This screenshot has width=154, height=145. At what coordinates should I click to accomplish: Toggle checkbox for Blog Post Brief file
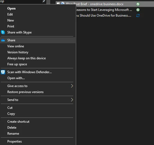pyautogui.click(x=58, y=3)
